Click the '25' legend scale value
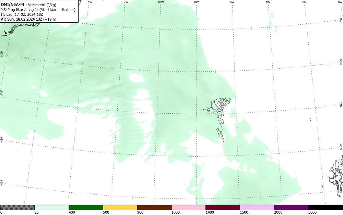The image size is (343, 215). 37,212
